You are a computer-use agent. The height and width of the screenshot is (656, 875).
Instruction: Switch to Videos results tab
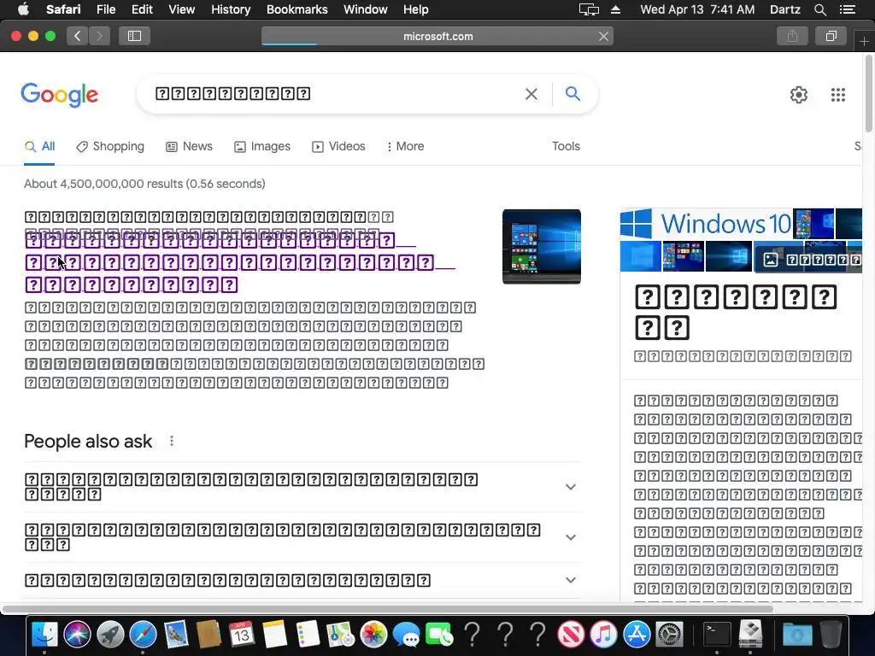coord(338,146)
